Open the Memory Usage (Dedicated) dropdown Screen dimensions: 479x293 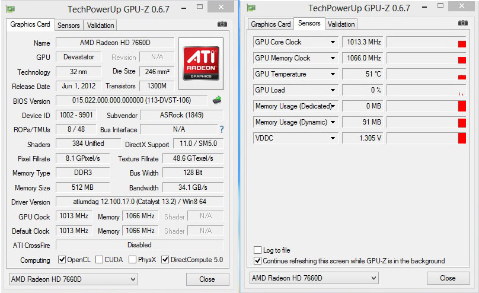coord(333,106)
